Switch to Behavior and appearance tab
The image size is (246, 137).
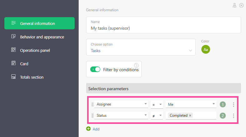point(42,37)
